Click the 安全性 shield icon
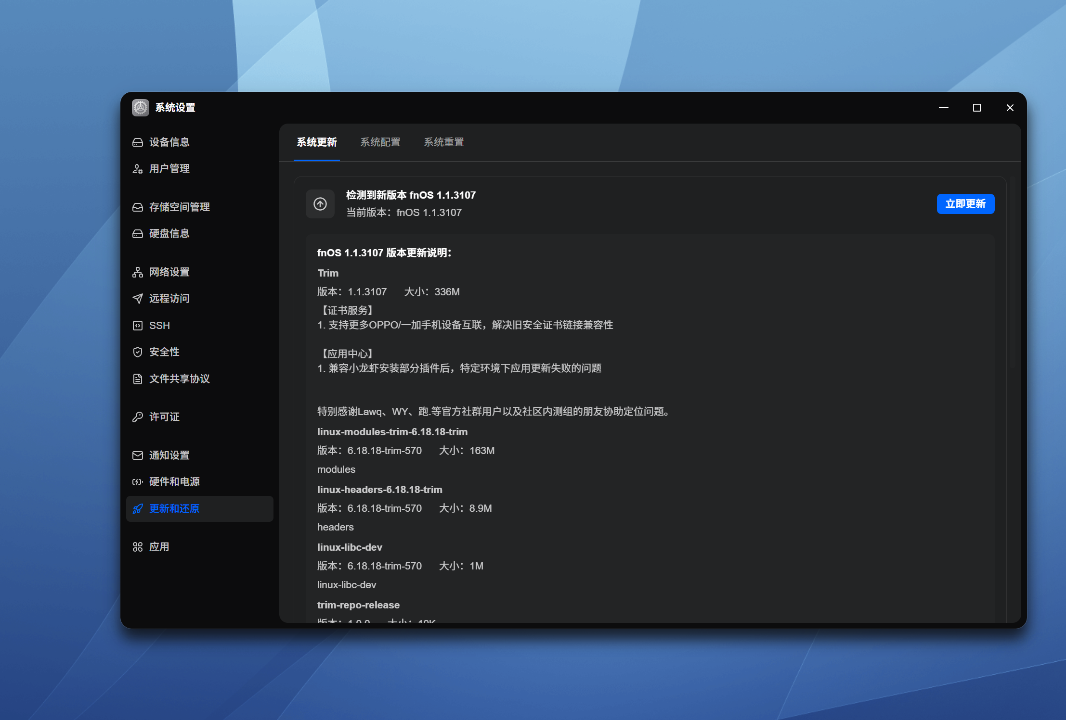The height and width of the screenshot is (720, 1066). [x=138, y=352]
